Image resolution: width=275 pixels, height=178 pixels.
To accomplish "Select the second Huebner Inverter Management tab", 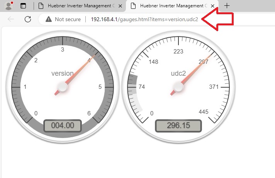I will coord(172,6).
